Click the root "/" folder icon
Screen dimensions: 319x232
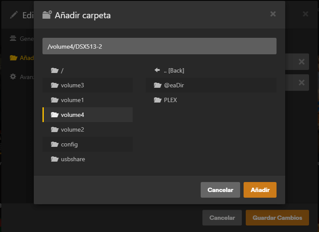pos(55,70)
